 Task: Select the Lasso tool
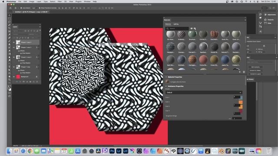[x=10, y=22]
